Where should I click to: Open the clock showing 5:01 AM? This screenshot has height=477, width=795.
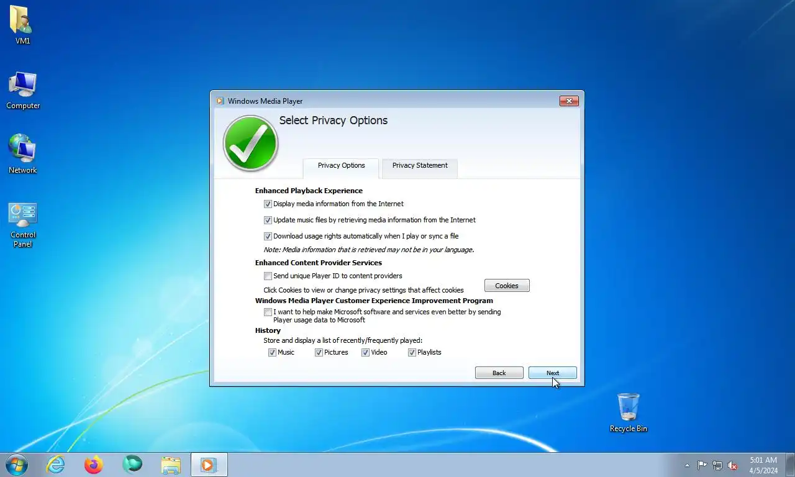[763, 465]
